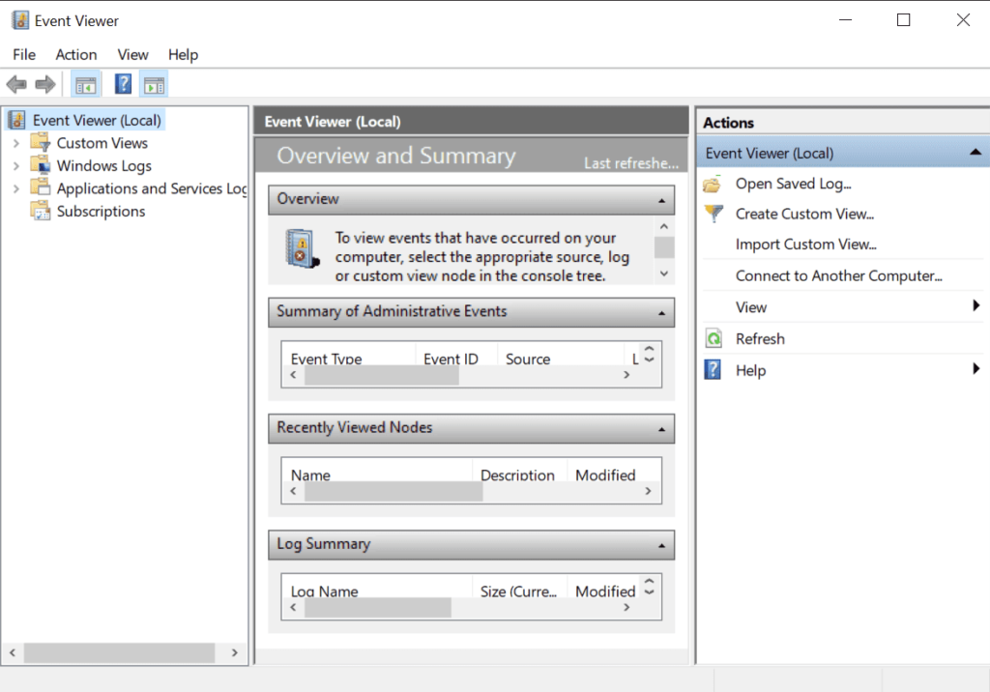Click the Open Saved Log folder icon
The image size is (990, 692).
pyautogui.click(x=713, y=184)
